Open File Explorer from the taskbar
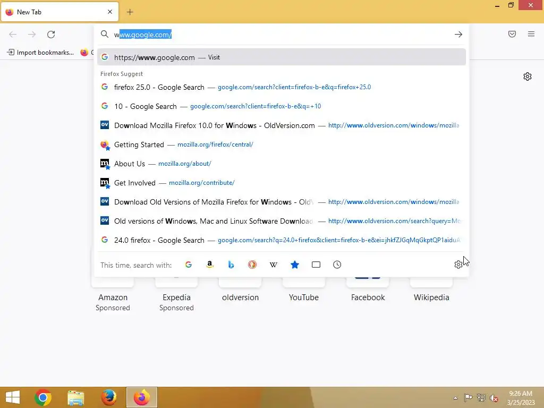This screenshot has height=408, width=544. click(75, 397)
